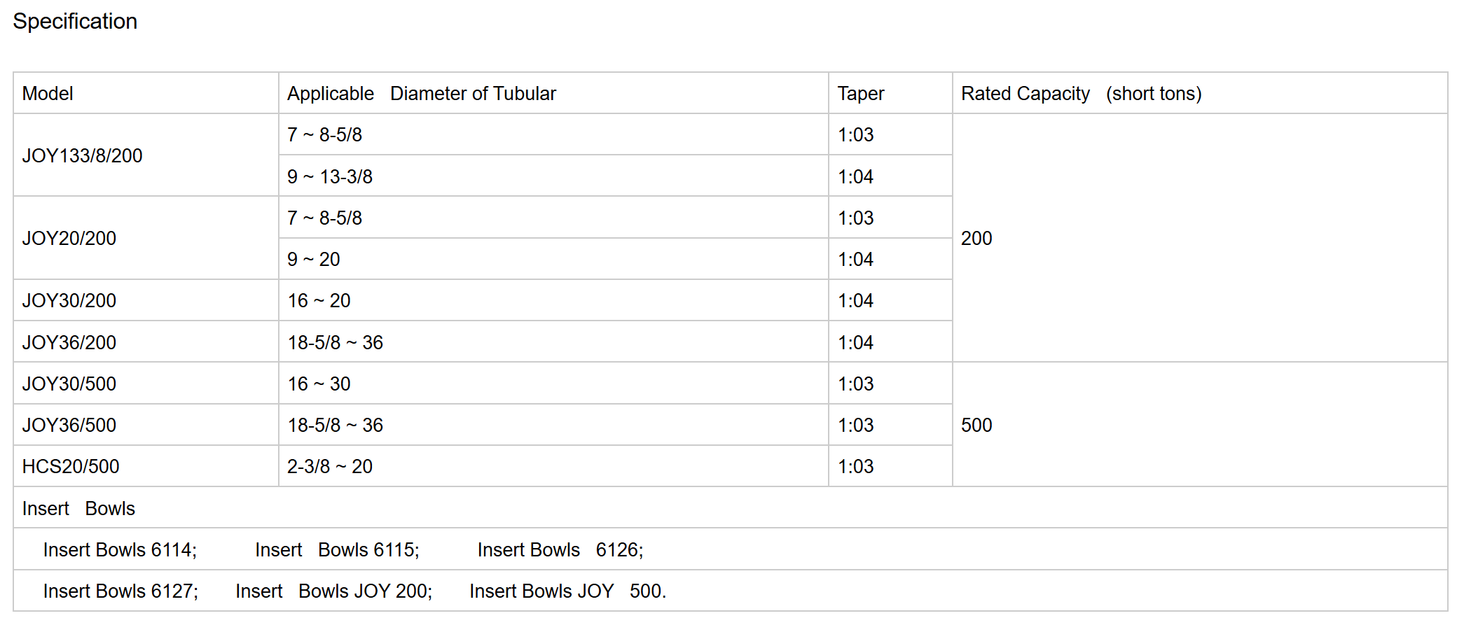Select the JOY30/500 model cell
The width and height of the screenshot is (1464, 625).
(69, 384)
